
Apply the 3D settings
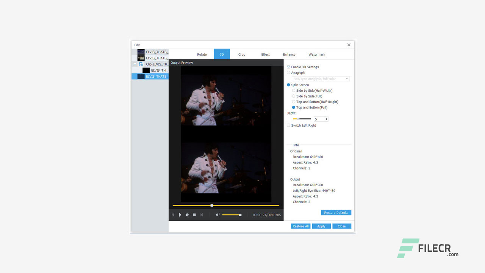pos(321,226)
